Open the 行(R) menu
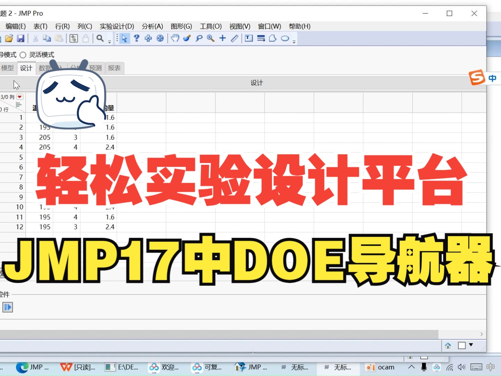501x376 pixels. 63,26
